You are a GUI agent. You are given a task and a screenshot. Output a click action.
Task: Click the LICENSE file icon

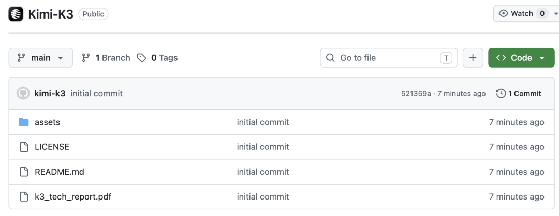click(24, 147)
